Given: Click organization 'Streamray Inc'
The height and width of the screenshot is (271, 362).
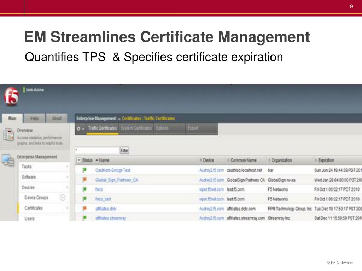Looking at the screenshot, I should 279,218.
